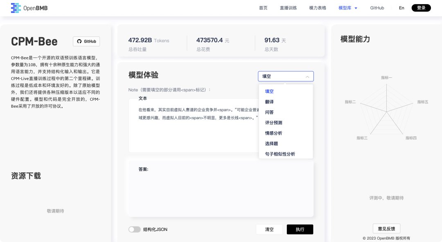Click the 472.92B Tokens statistic
The height and width of the screenshot is (242, 442).
click(x=149, y=40)
